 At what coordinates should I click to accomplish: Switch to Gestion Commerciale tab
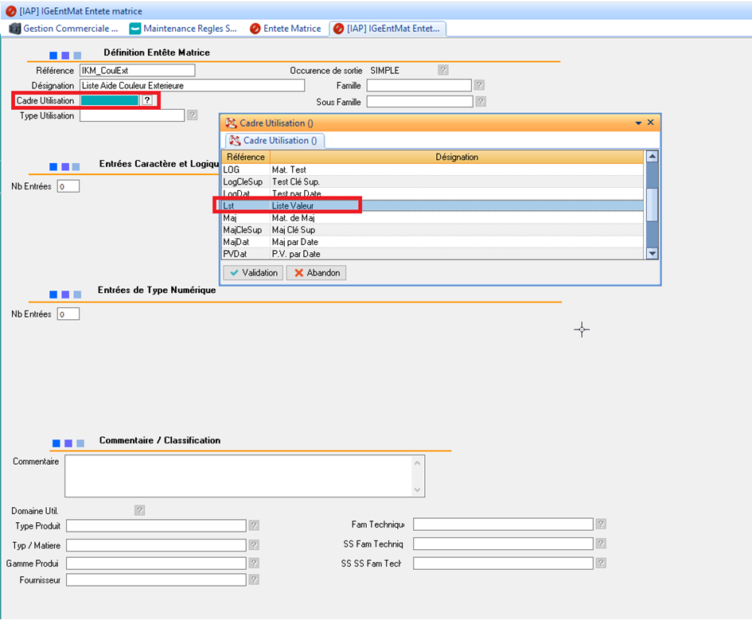pyautogui.click(x=64, y=29)
